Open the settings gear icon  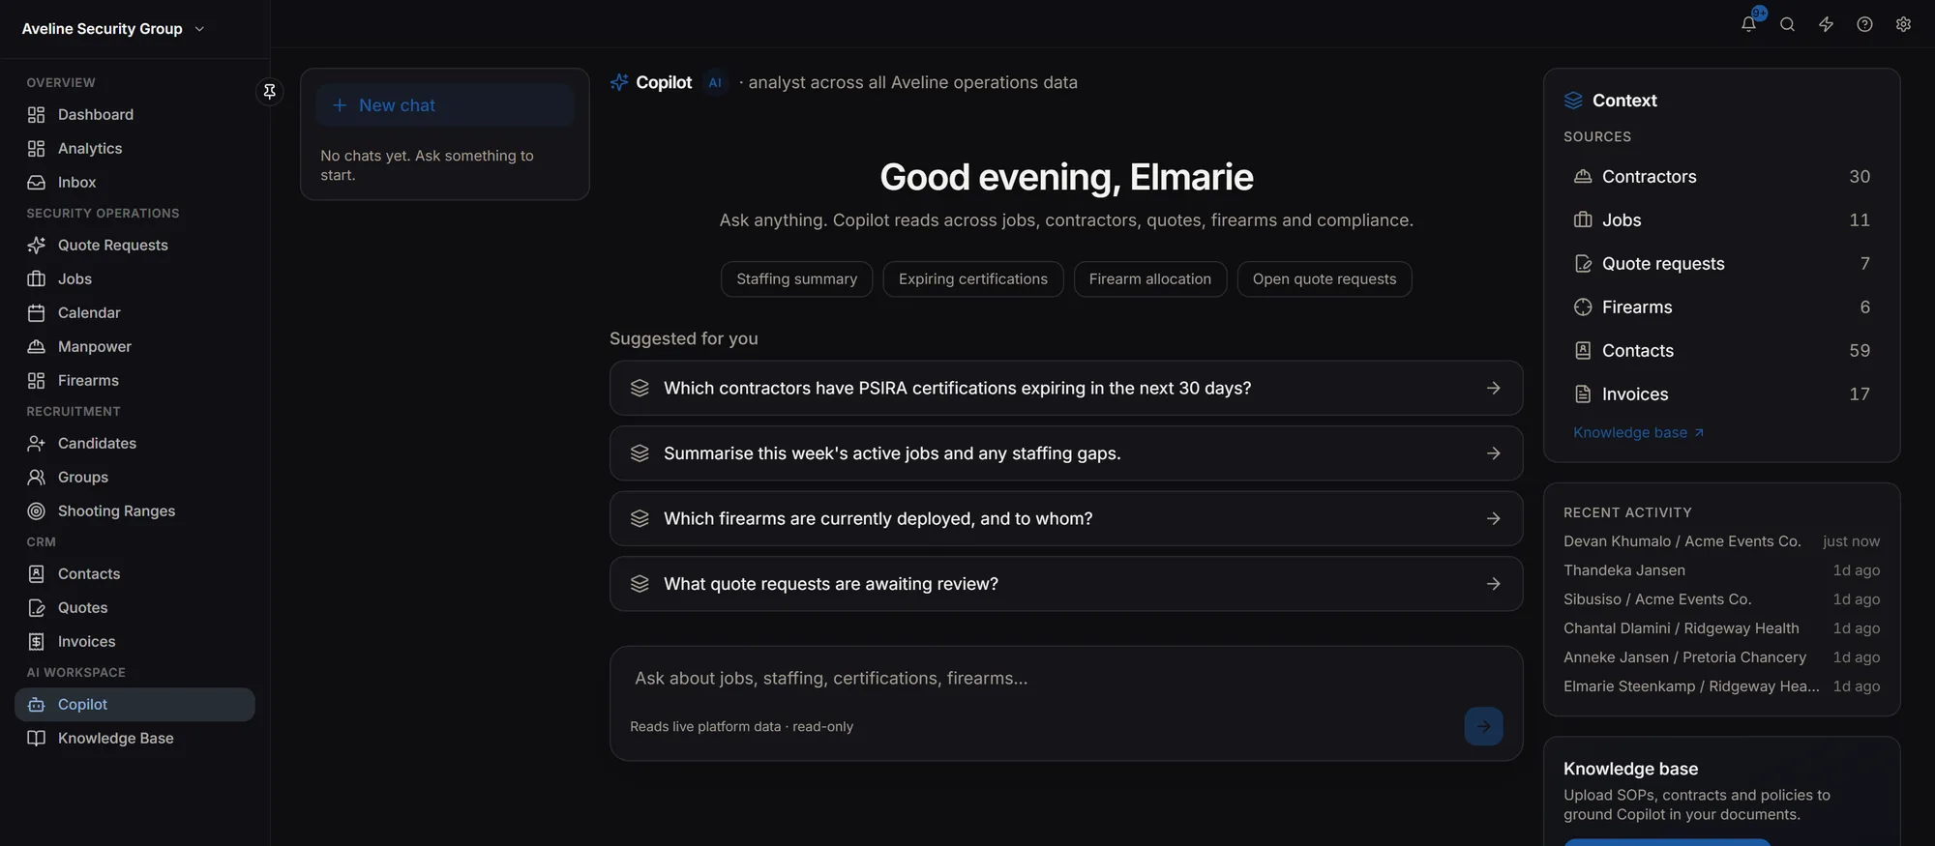(1903, 24)
